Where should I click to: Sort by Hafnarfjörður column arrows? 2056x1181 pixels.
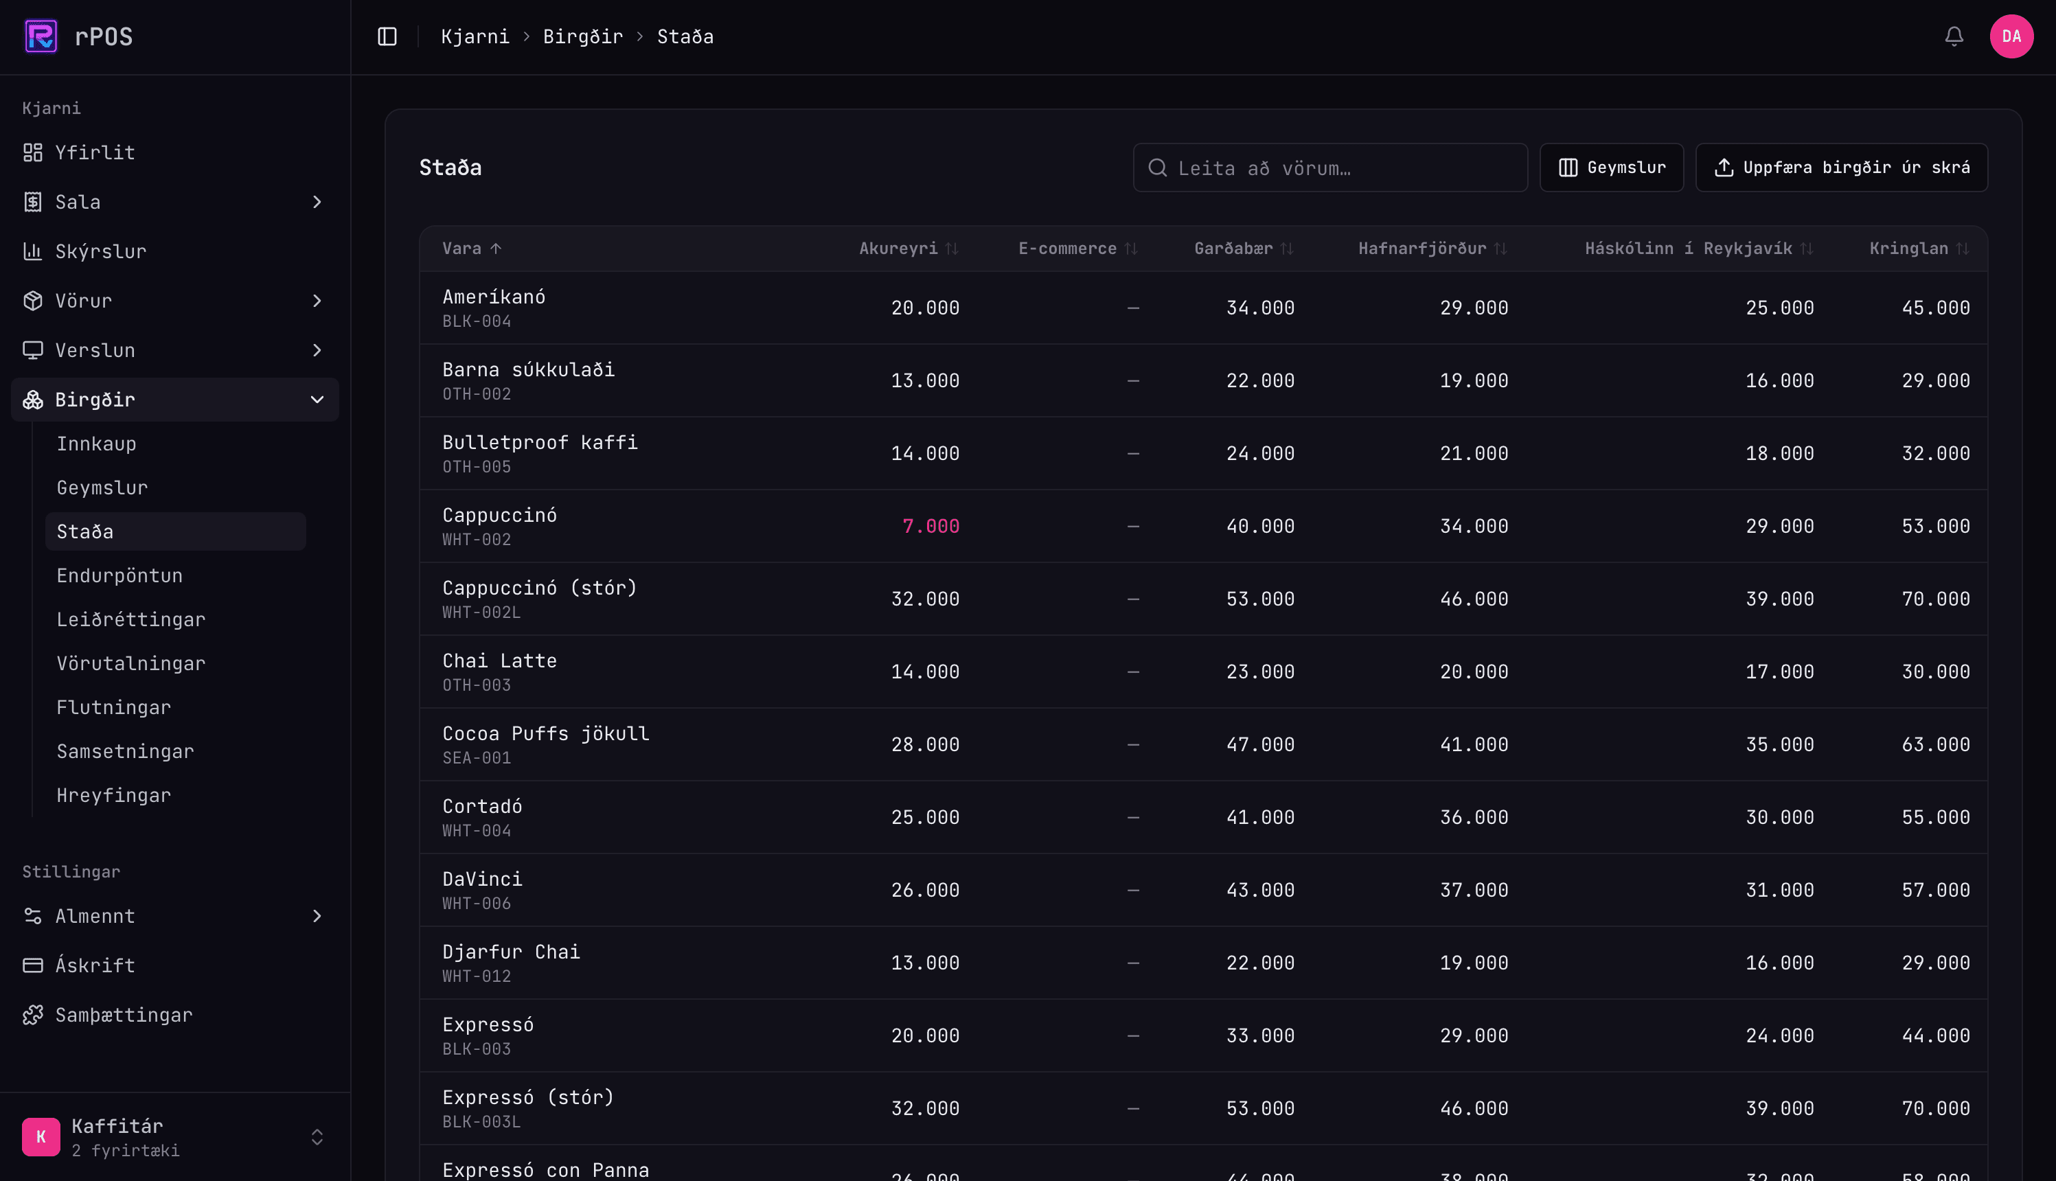[x=1500, y=249]
